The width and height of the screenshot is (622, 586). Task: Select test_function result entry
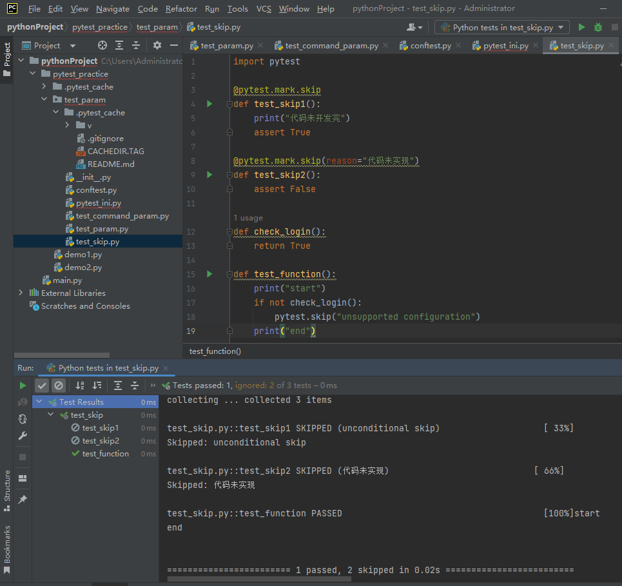(105, 453)
